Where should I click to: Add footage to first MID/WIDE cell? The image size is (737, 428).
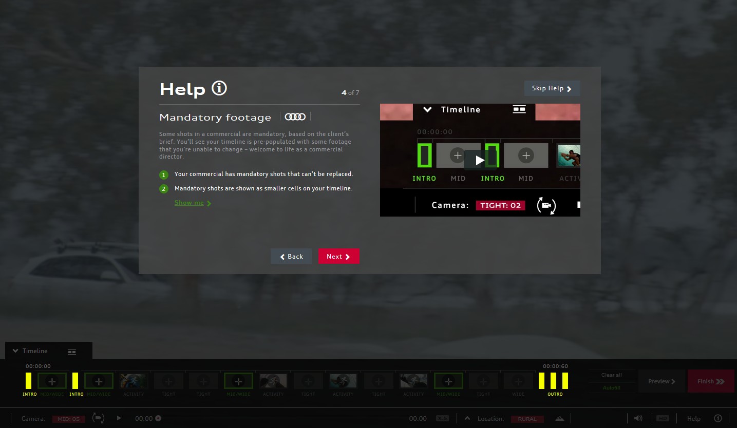tap(52, 381)
